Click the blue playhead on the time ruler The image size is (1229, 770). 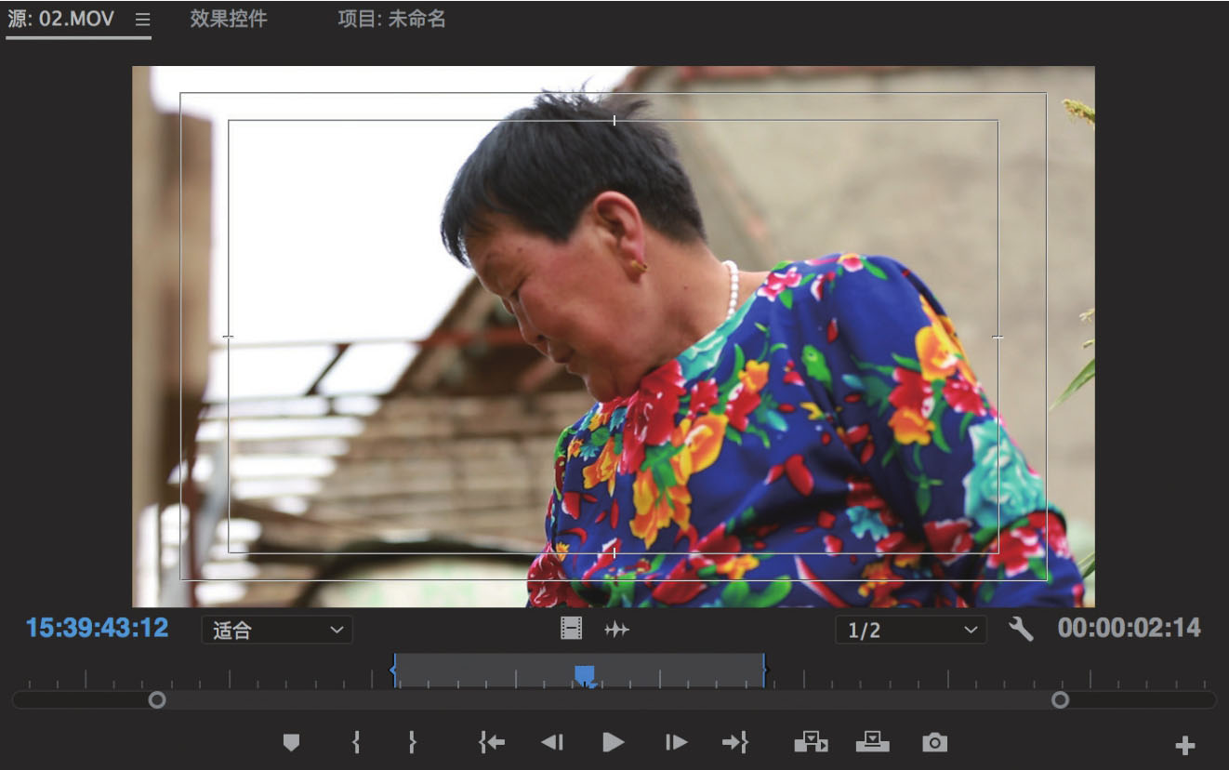[x=585, y=675]
